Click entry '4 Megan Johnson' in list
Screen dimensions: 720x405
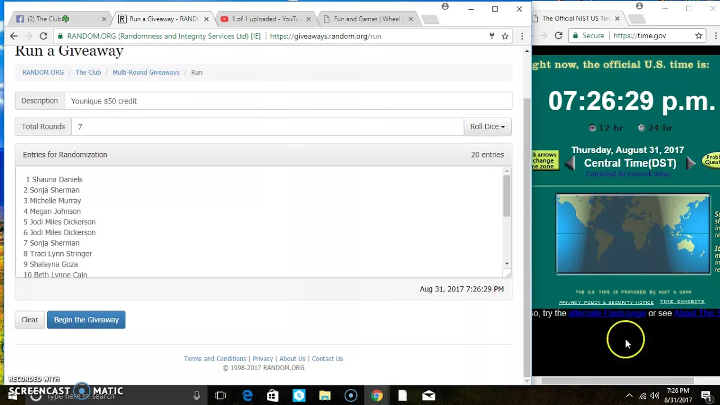[52, 211]
